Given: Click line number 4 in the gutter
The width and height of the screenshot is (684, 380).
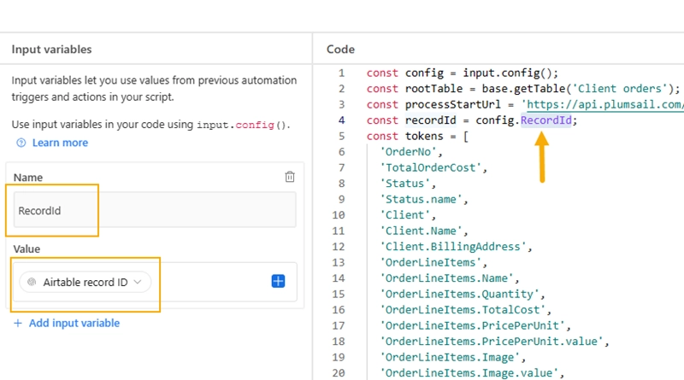Looking at the screenshot, I should (341, 120).
